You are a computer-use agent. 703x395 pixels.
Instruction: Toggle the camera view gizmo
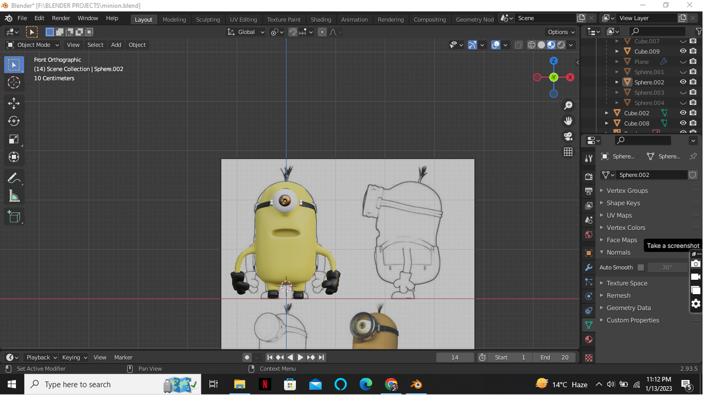tap(568, 136)
